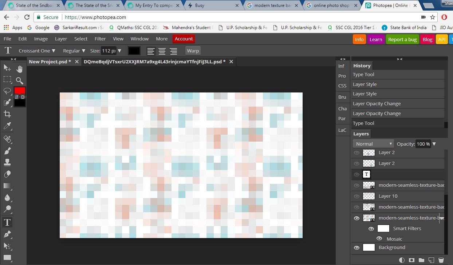Select the Zoom magnifier tool
453x265 pixels.
[x=20, y=80]
